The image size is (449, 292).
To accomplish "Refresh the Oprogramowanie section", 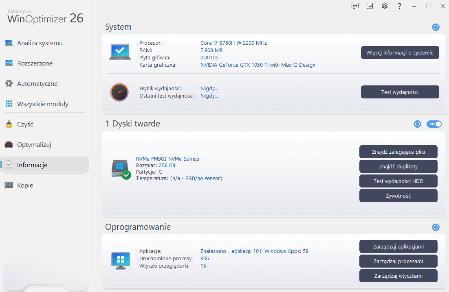I will pyautogui.click(x=436, y=227).
